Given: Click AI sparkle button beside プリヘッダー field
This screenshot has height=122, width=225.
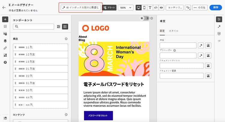Looking at the screenshot, I should tap(201, 55).
